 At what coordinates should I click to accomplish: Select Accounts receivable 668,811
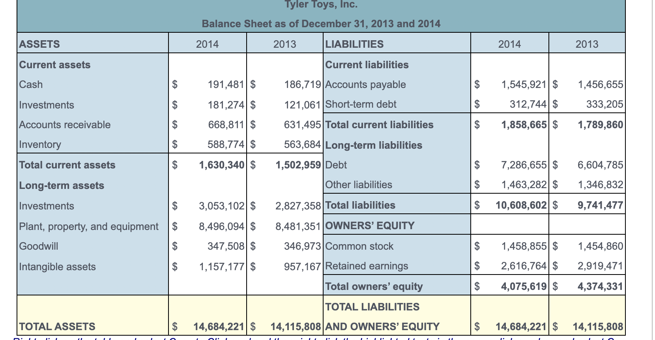(226, 125)
